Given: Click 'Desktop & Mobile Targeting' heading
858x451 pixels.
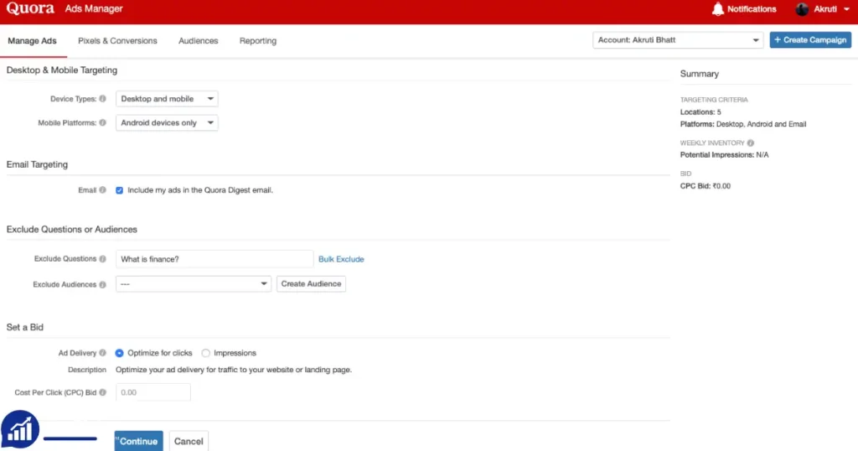Looking at the screenshot, I should click(x=62, y=70).
